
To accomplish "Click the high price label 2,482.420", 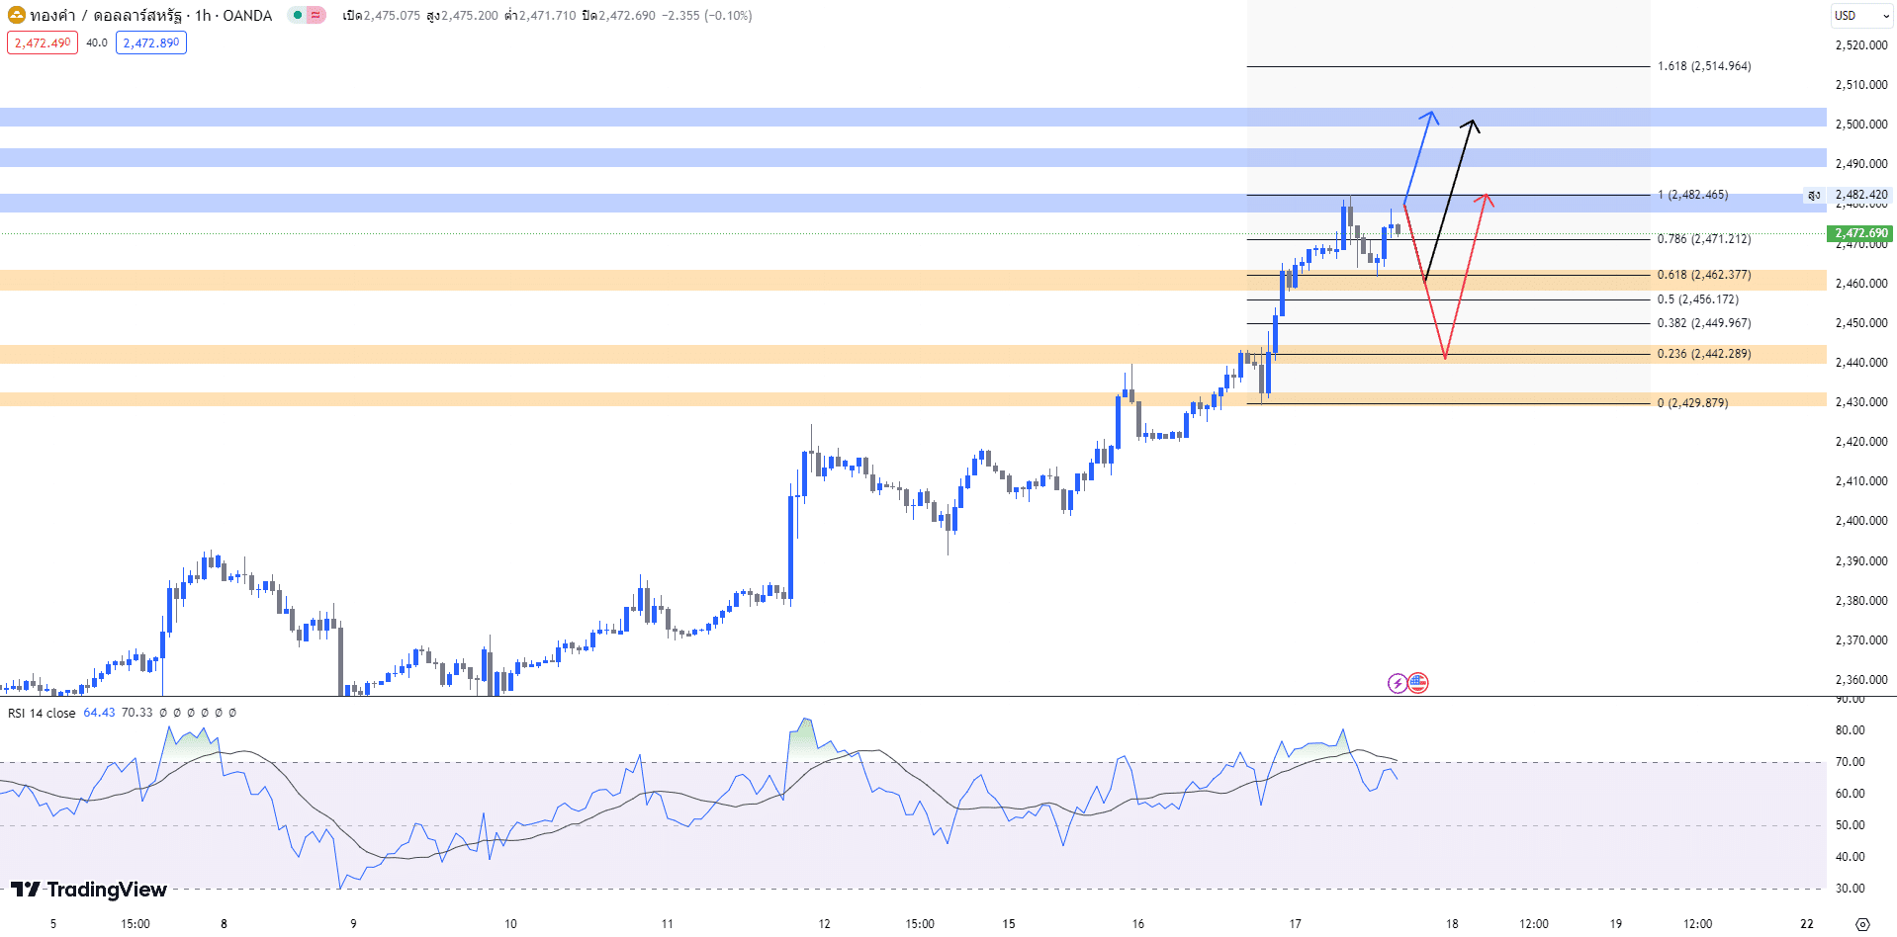I will point(1861,195).
